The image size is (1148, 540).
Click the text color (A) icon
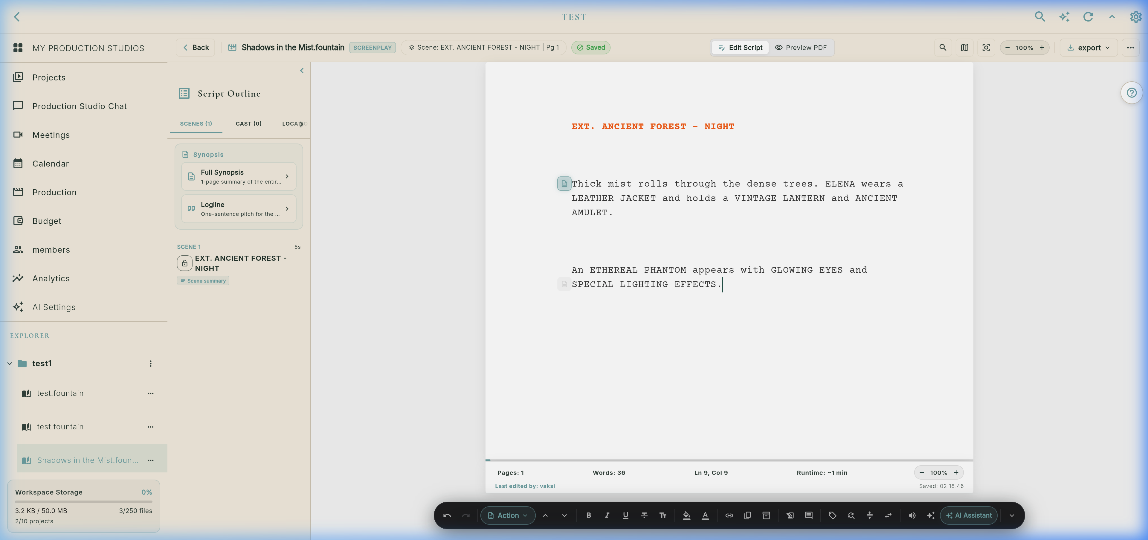pyautogui.click(x=705, y=515)
